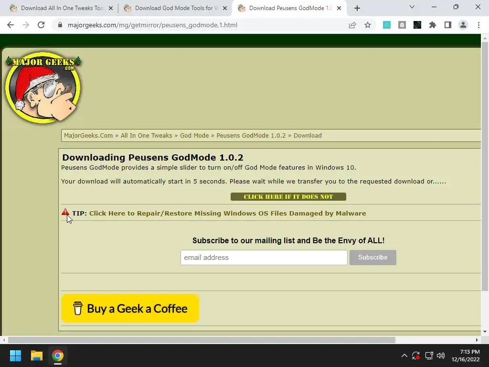This screenshot has width=489, height=367.
Task: Click the horizontal scrollbar thumb
Action: (202, 340)
